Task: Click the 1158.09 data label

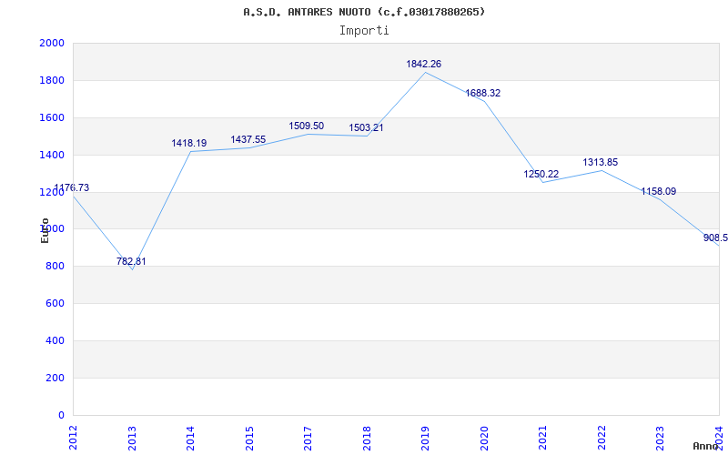Action: pyautogui.click(x=659, y=191)
